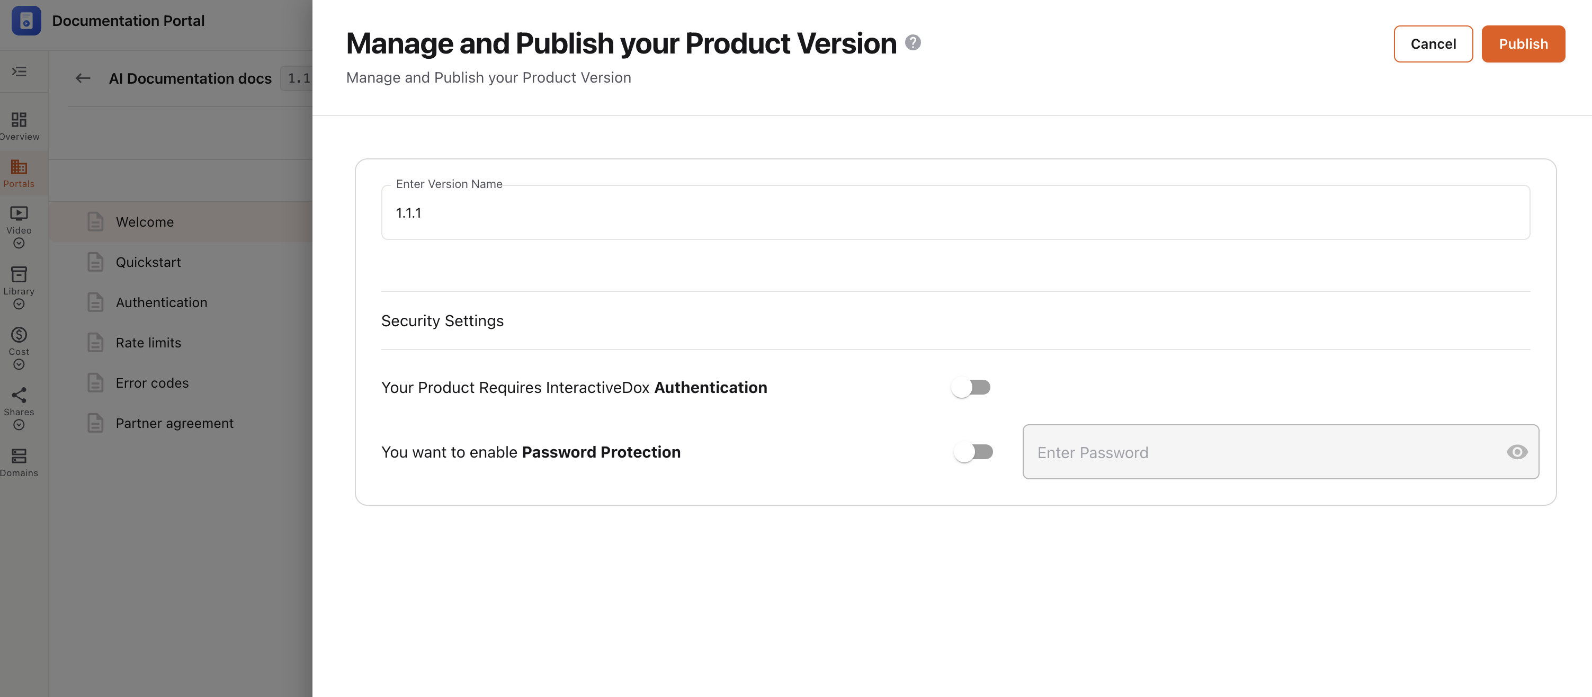Click the Enter Version Name field
1592x697 pixels.
[955, 212]
